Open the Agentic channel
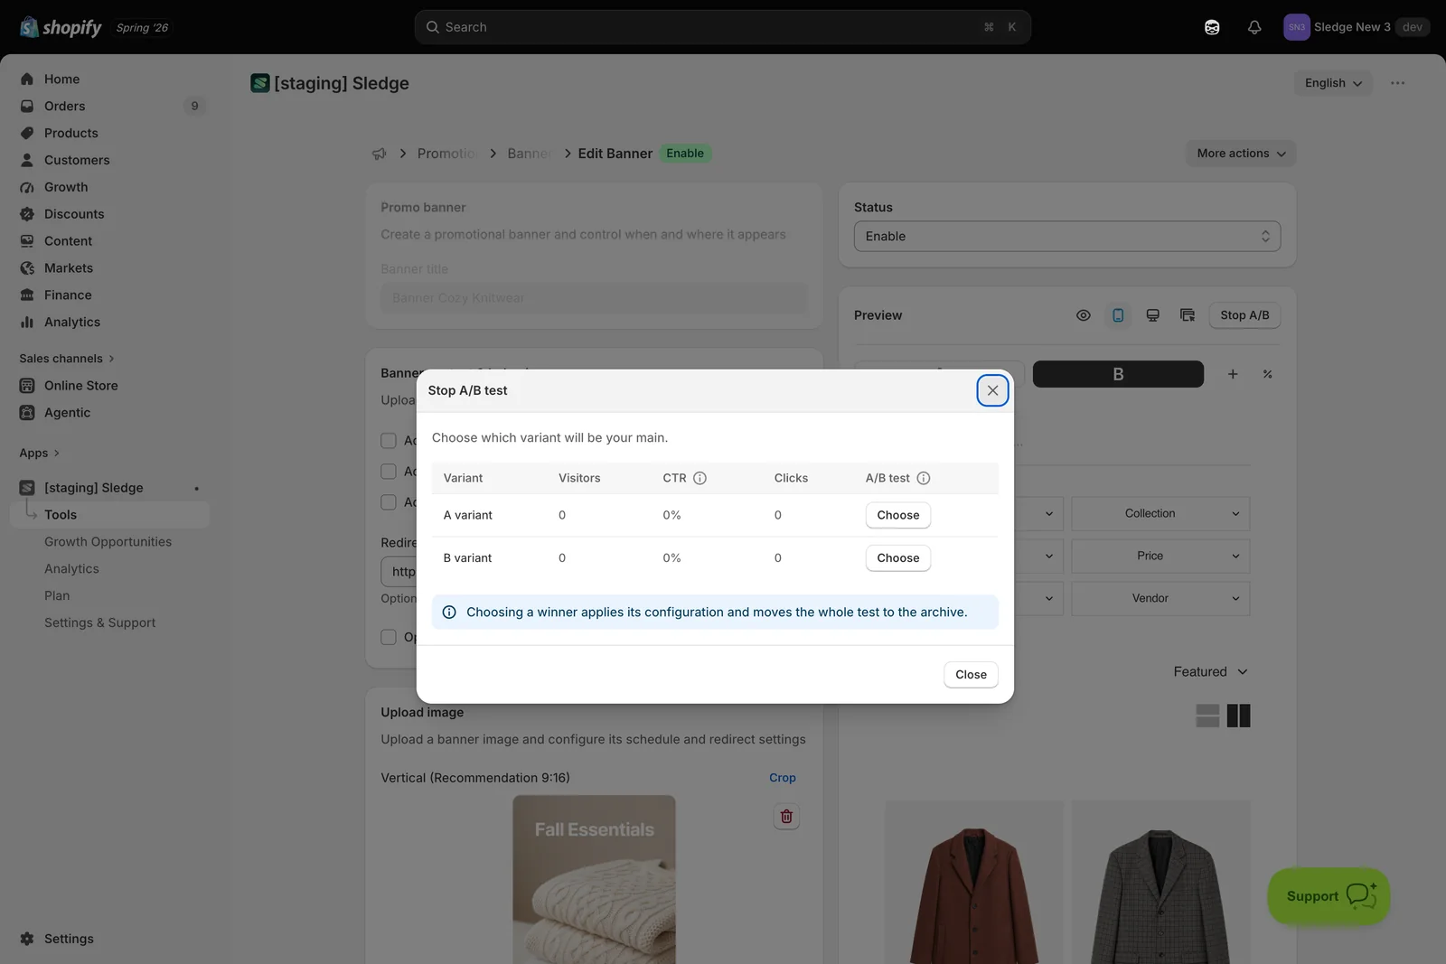1446x964 pixels. click(x=67, y=413)
